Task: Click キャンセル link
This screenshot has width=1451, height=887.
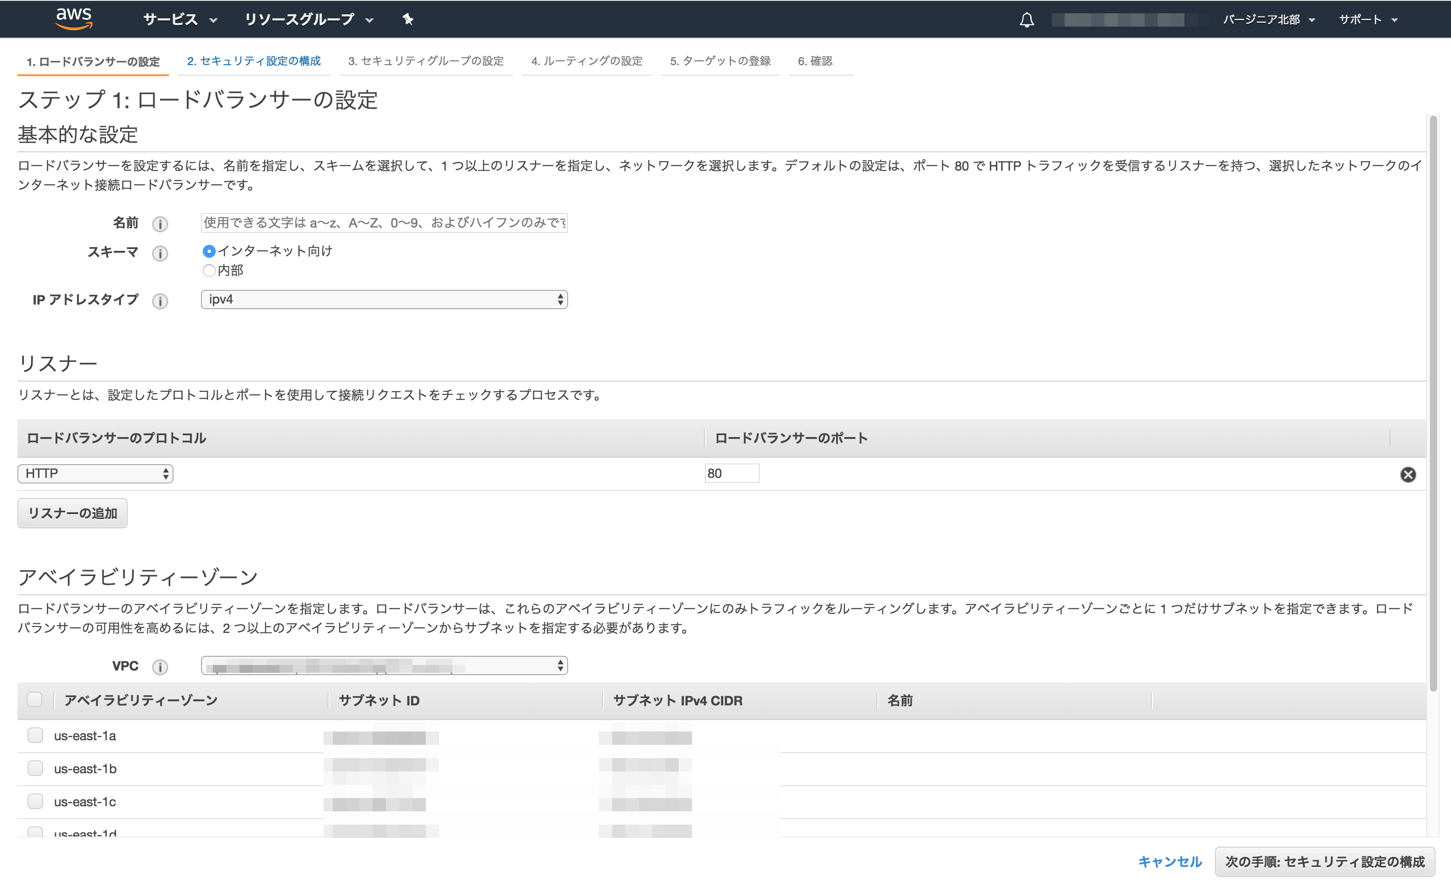Action: click(1170, 862)
